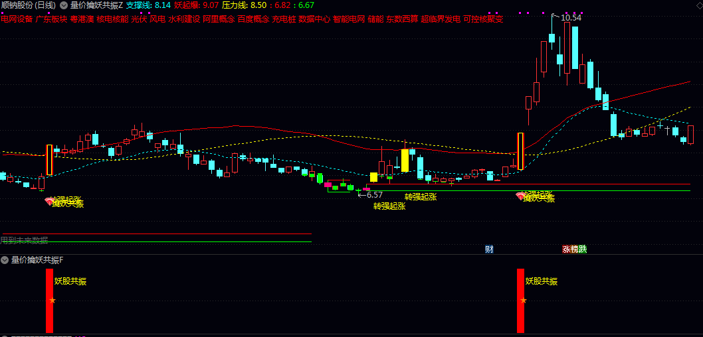
Task: Click the left yellow-outlined signal candle
Action: 49,160
